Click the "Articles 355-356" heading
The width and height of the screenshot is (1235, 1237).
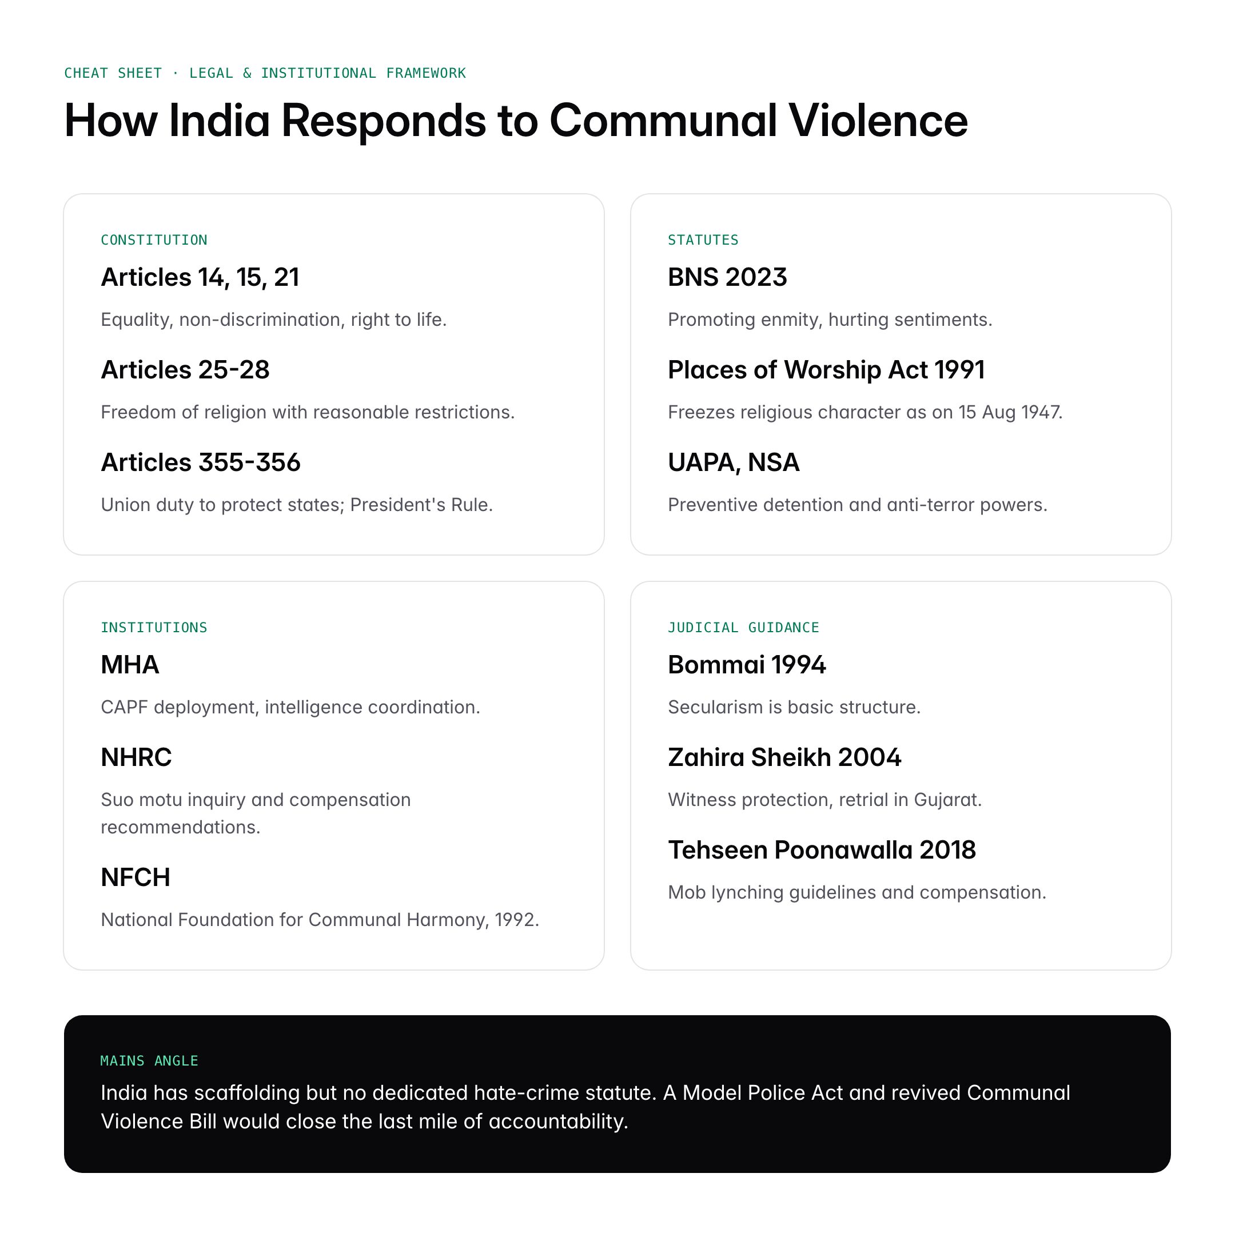(201, 462)
